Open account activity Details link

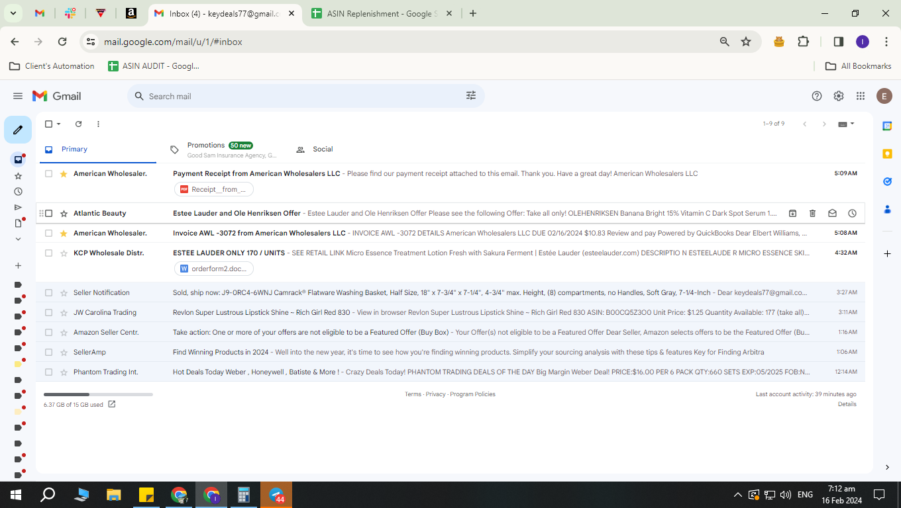[847, 404]
